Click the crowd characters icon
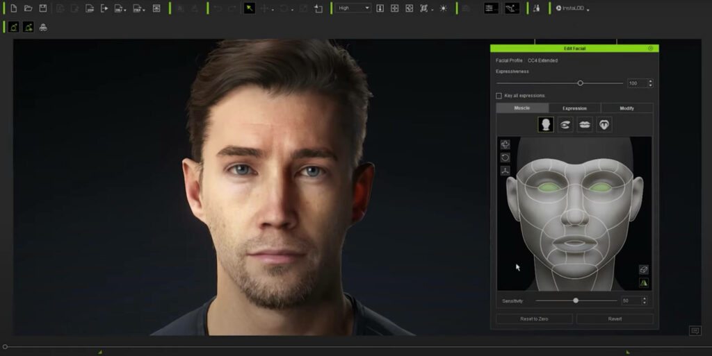 coord(43,28)
